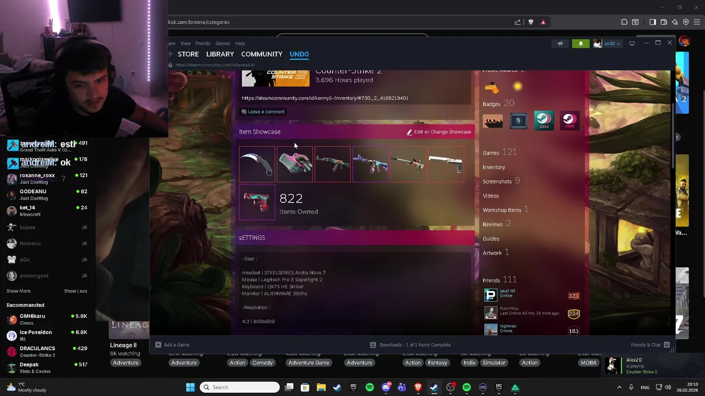Viewport: 705px width, 396px height.
Task: Open the Steam View menu
Action: pyautogui.click(x=186, y=43)
